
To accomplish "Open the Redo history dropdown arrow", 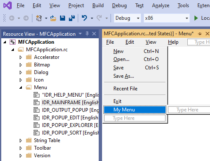I will pyautogui.click(x=107, y=18).
